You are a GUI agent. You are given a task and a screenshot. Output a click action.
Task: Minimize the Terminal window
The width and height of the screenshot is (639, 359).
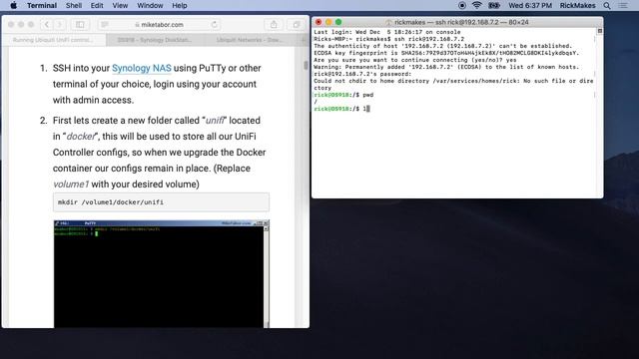(x=328, y=22)
